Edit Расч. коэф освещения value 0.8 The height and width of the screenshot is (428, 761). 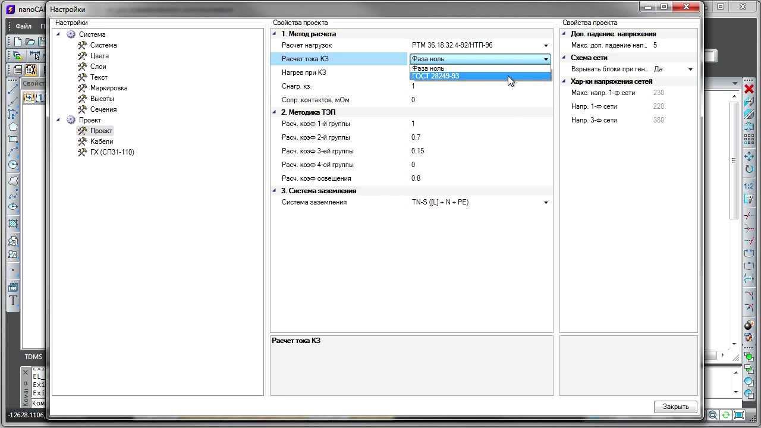[480, 178]
